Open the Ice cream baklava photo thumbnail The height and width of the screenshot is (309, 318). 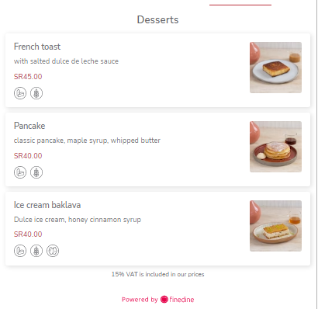click(x=275, y=226)
